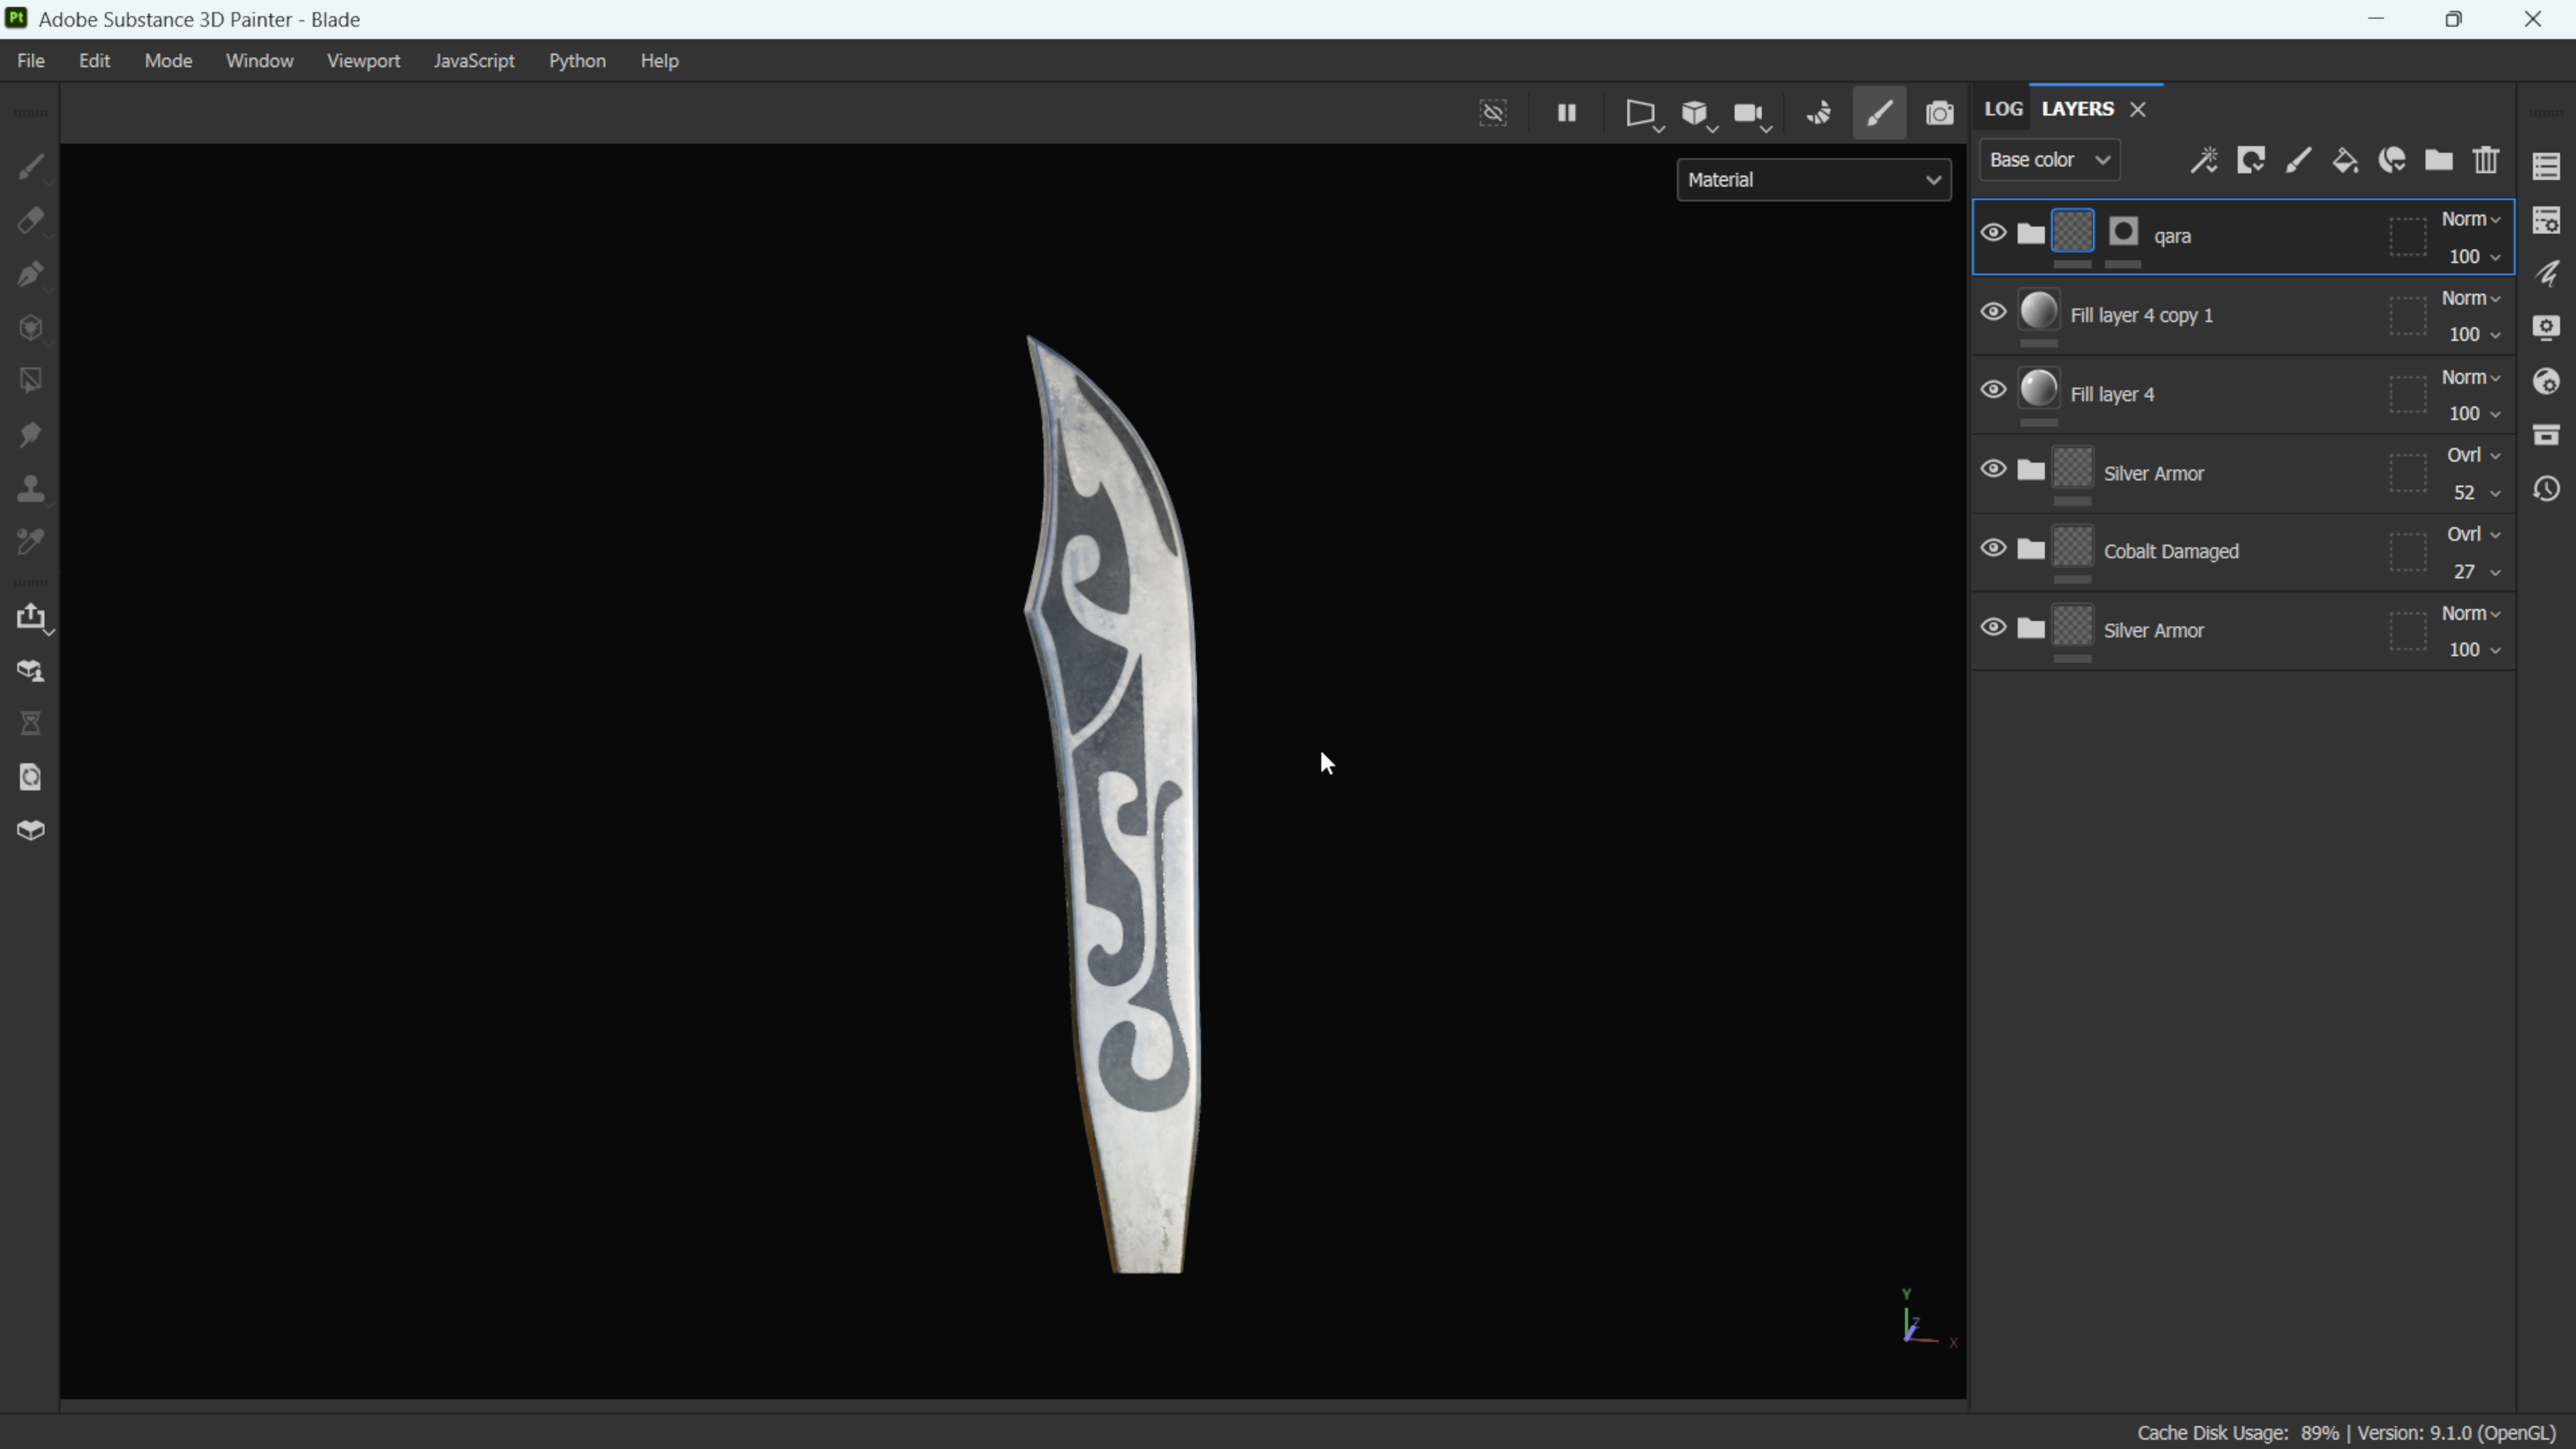Open the Mode menu
The width and height of the screenshot is (2576, 1449).
point(168,61)
